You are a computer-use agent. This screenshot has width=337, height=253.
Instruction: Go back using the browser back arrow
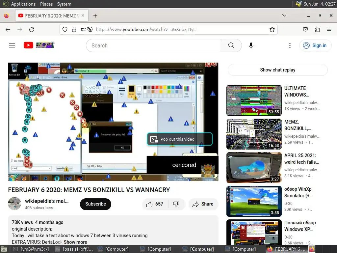(x=8, y=29)
